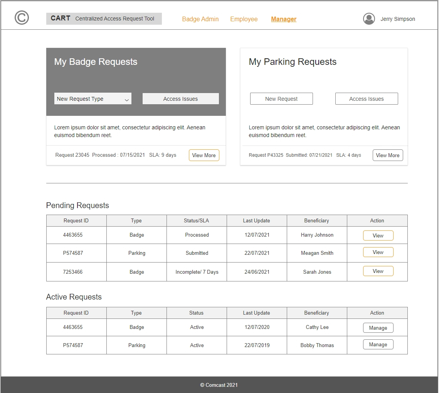Switch to the Employee tab
The width and height of the screenshot is (439, 393).
tap(244, 19)
